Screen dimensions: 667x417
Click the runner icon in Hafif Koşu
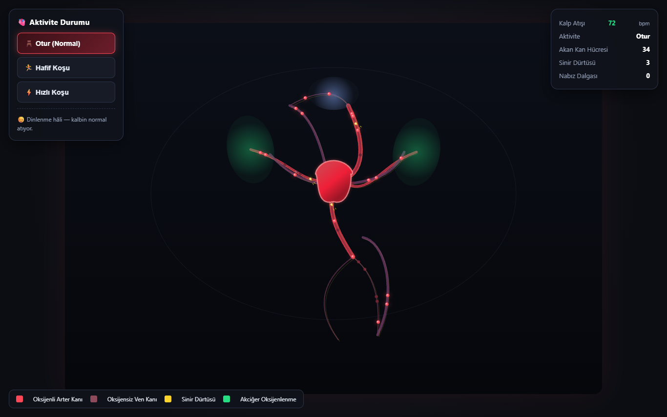pyautogui.click(x=29, y=68)
